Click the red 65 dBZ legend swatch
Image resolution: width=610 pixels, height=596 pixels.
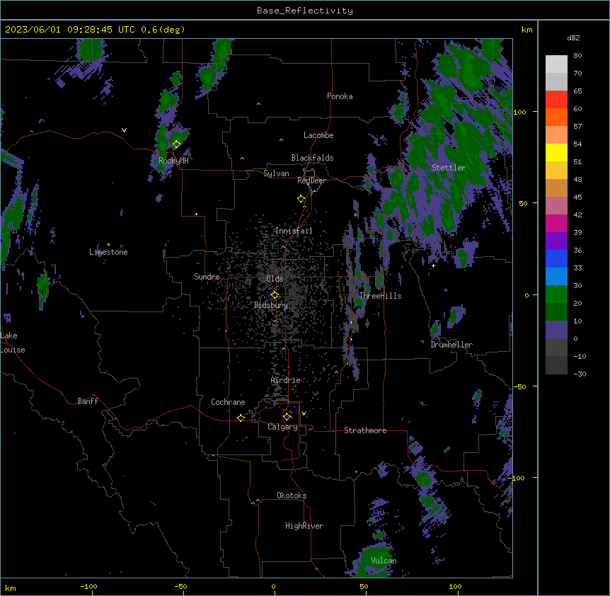pos(556,100)
